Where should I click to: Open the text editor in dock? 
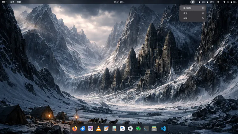106,129
